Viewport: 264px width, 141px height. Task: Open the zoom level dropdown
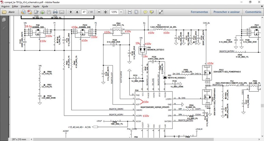point(121,12)
